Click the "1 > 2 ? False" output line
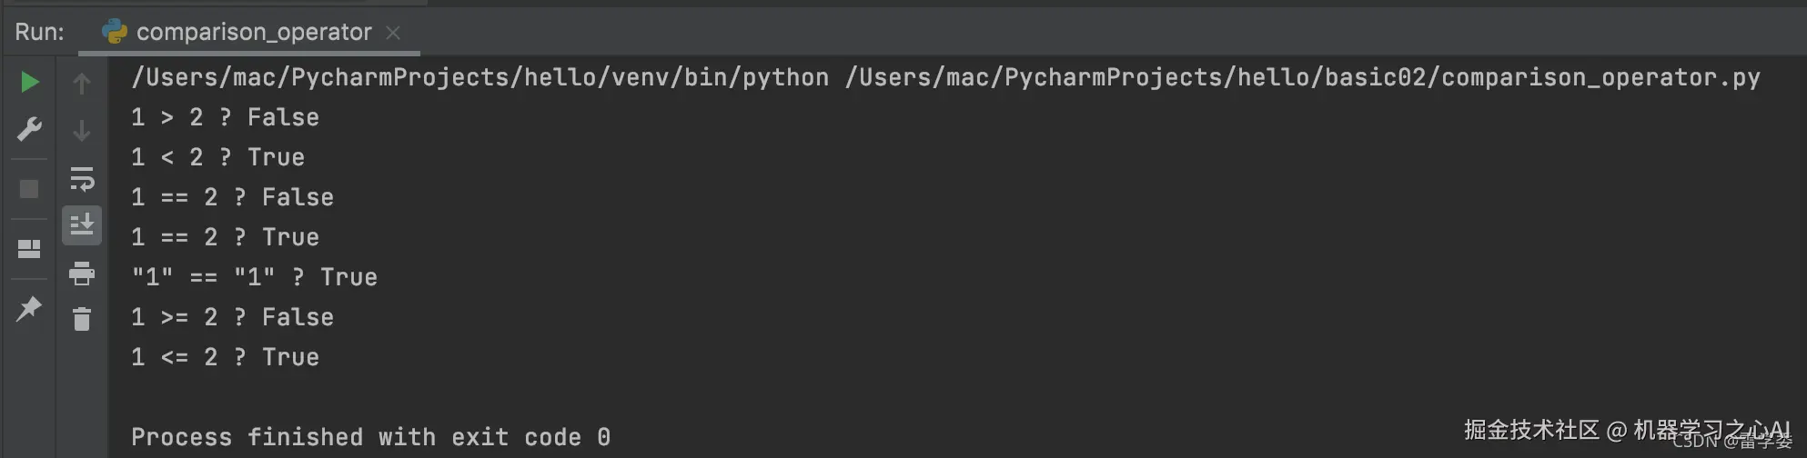 click(225, 117)
